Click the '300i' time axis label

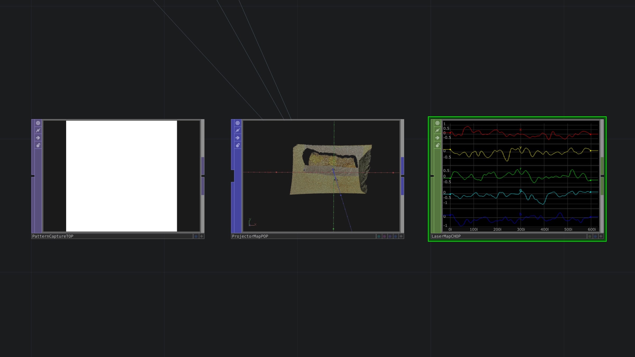click(x=521, y=230)
